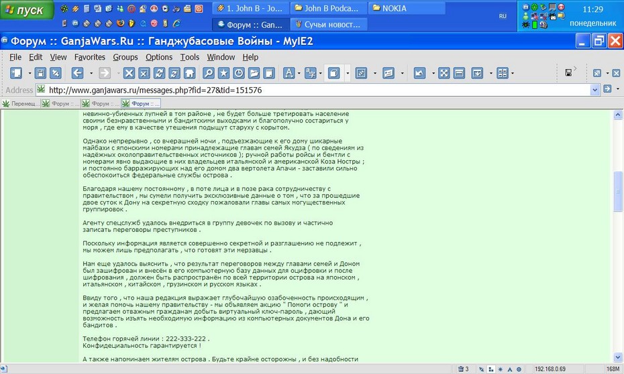624x374 pixels.
Task: Close current tab with toolbar X icon
Action: click(x=616, y=73)
